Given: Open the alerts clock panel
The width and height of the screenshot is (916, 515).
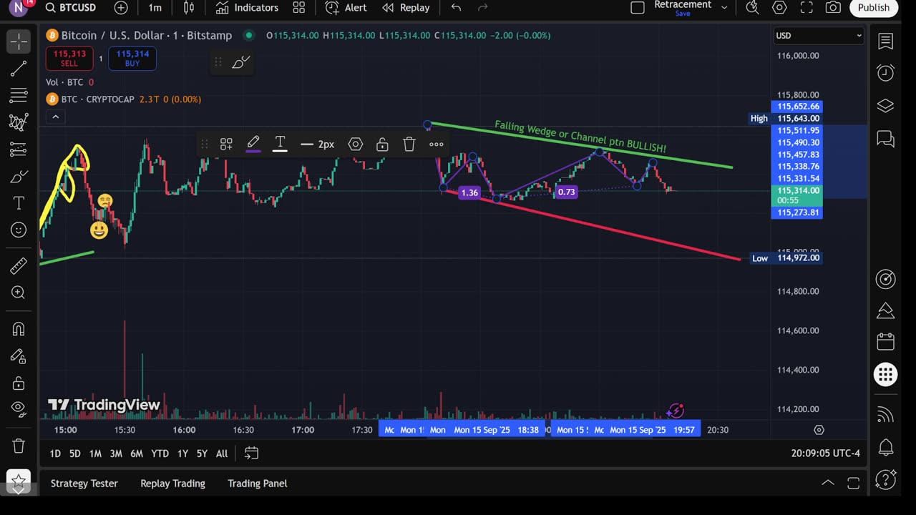Looking at the screenshot, I should click(886, 73).
